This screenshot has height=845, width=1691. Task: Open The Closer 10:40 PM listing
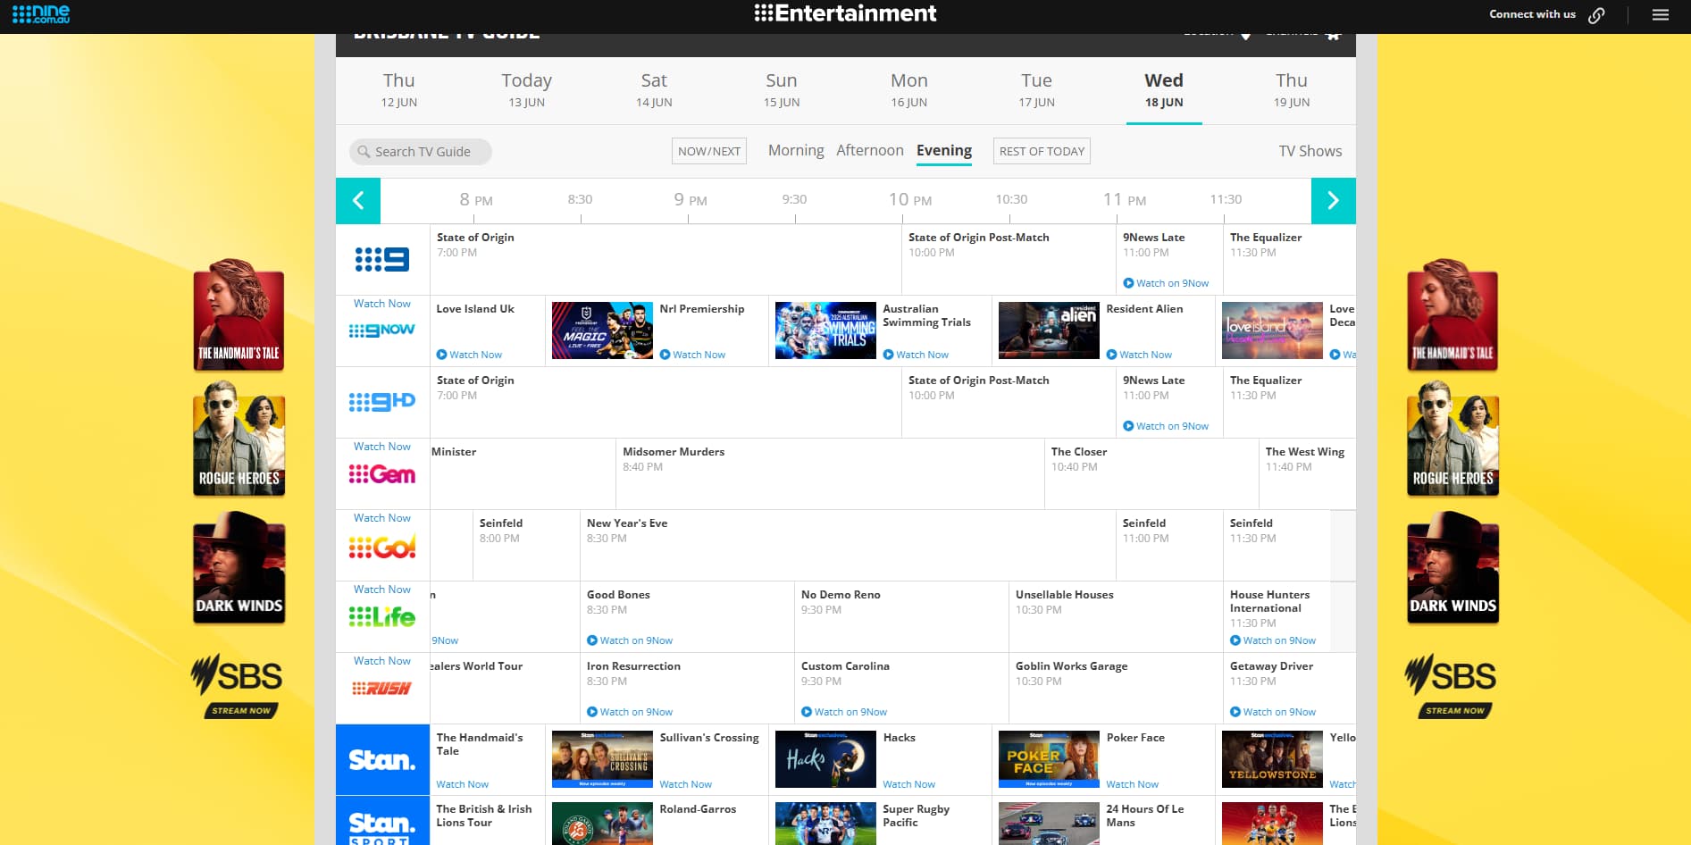tap(1151, 473)
